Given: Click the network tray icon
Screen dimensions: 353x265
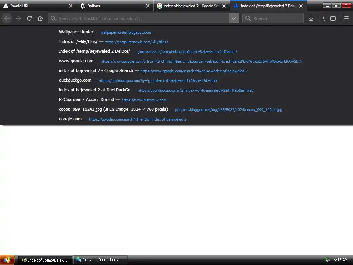Looking at the screenshot, I should [x=327, y=260].
